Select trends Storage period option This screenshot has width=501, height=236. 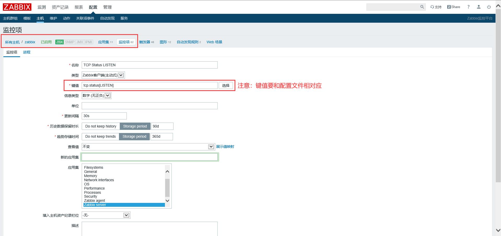[134, 136]
